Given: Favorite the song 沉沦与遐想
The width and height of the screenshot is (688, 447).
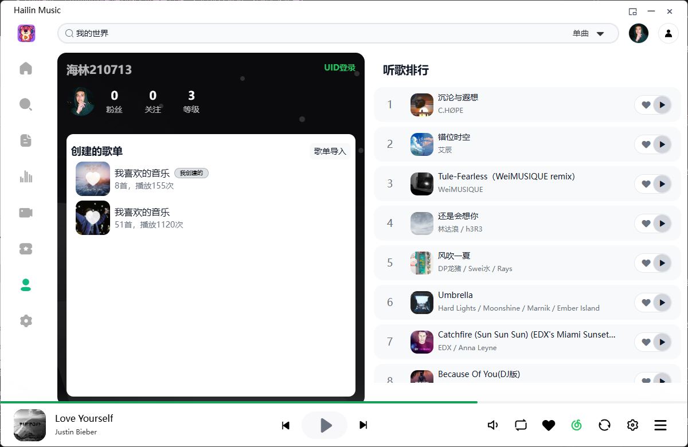Looking at the screenshot, I should [646, 105].
